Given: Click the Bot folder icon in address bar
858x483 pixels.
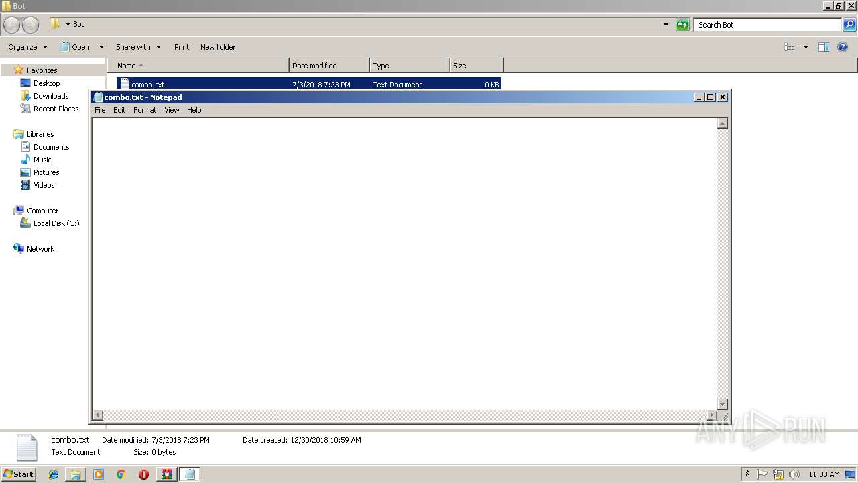Looking at the screenshot, I should tap(55, 24).
